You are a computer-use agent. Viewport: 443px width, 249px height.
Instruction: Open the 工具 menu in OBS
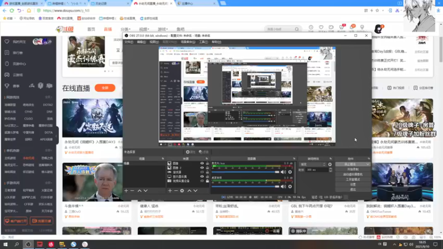tap(203, 42)
